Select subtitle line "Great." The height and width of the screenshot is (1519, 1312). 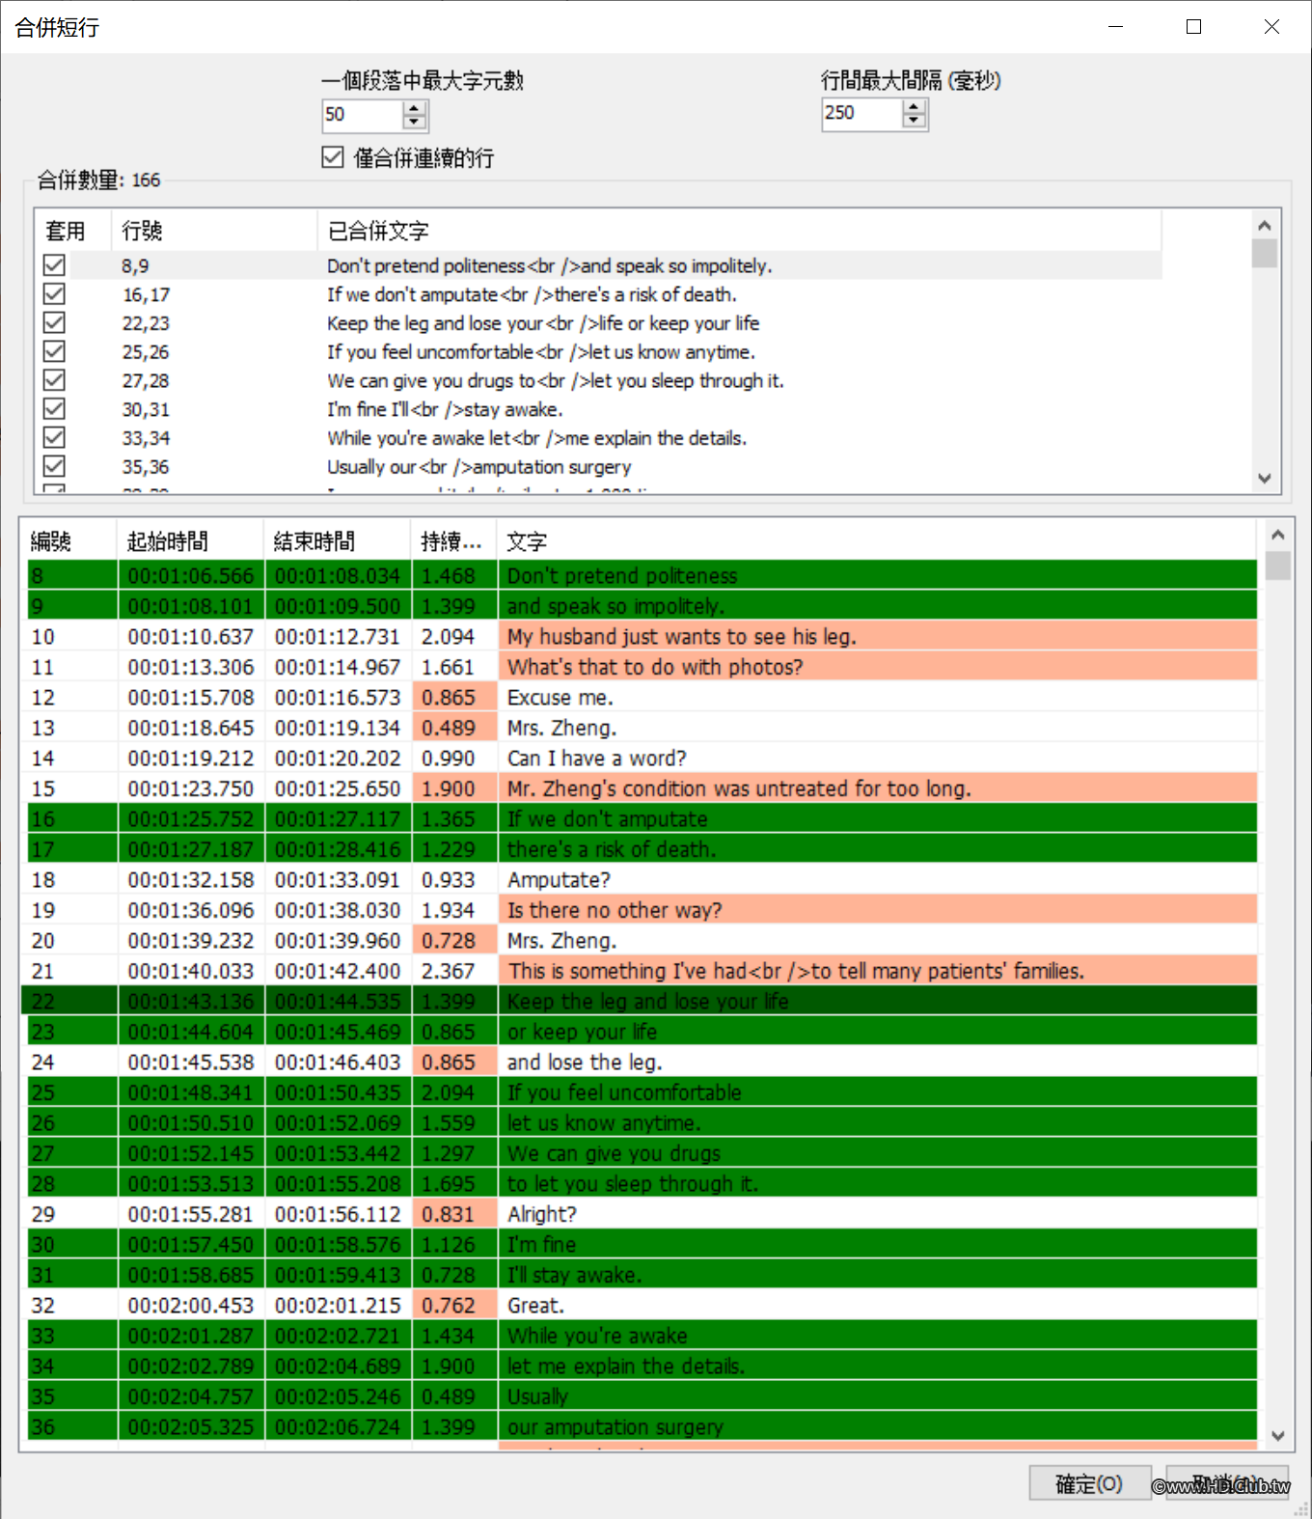click(x=640, y=1305)
